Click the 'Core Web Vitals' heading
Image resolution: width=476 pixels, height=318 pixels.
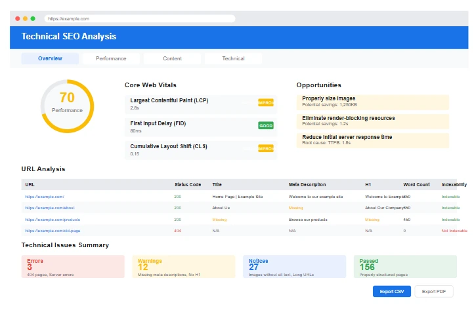pos(150,85)
